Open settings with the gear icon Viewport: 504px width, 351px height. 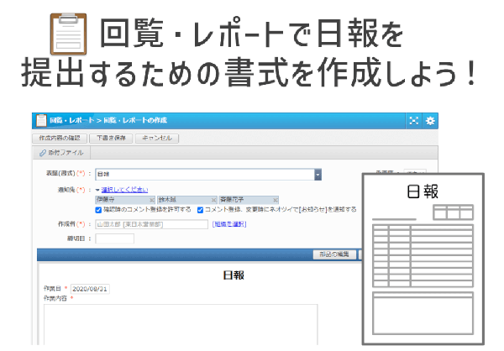[430, 121]
